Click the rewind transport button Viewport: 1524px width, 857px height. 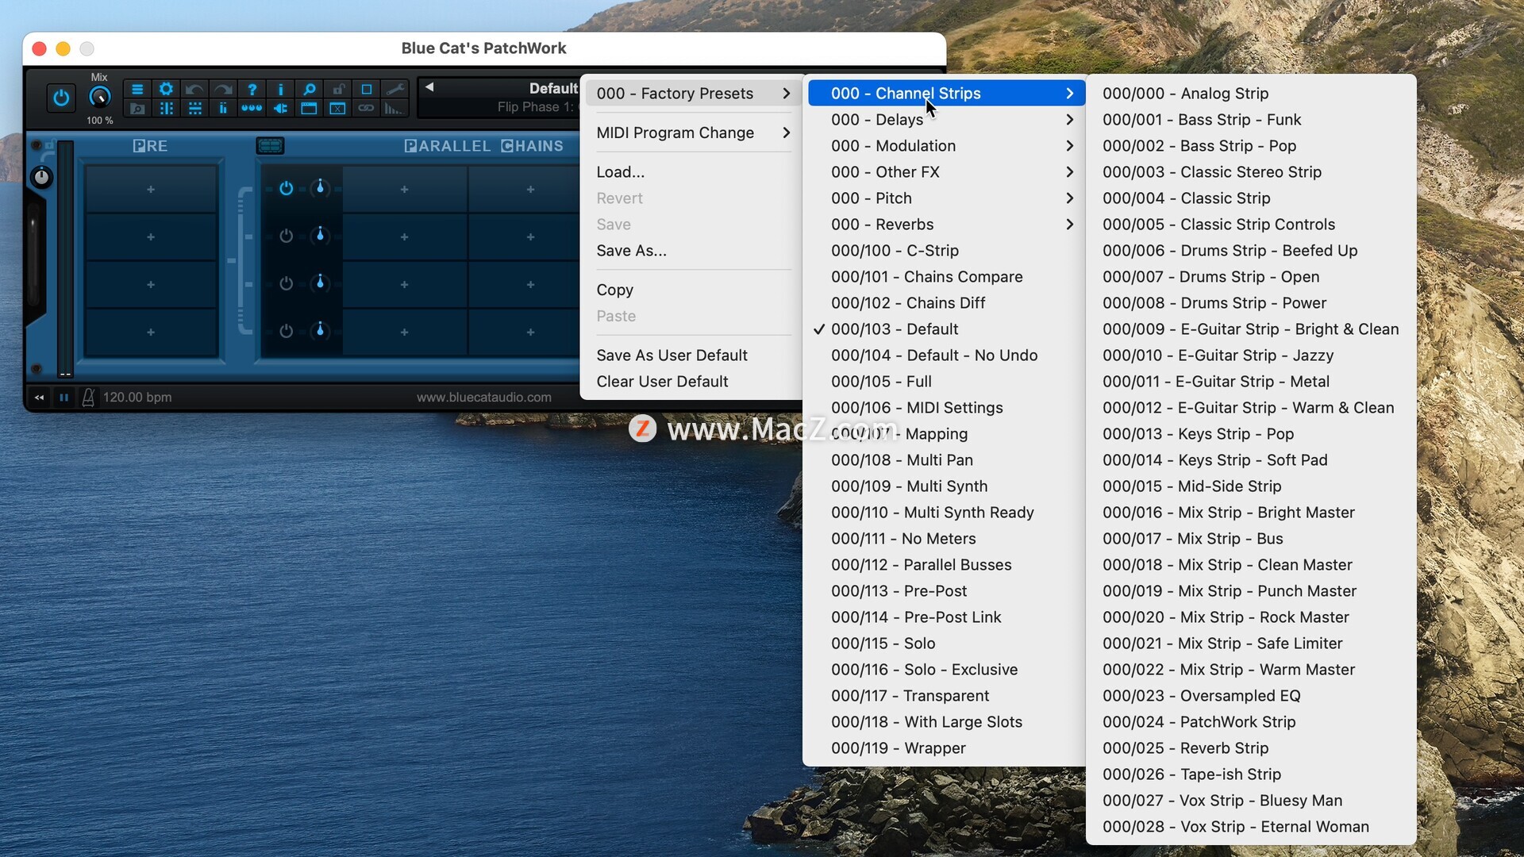click(39, 397)
